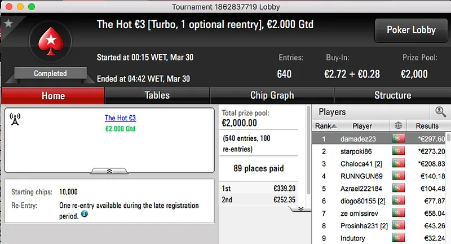Expand the prize payouts list

pyautogui.click(x=300, y=208)
